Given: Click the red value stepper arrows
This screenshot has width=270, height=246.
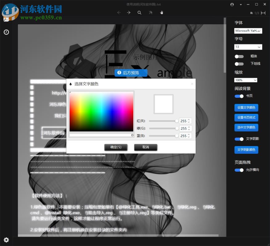Looking at the screenshot, I should 189,121.
